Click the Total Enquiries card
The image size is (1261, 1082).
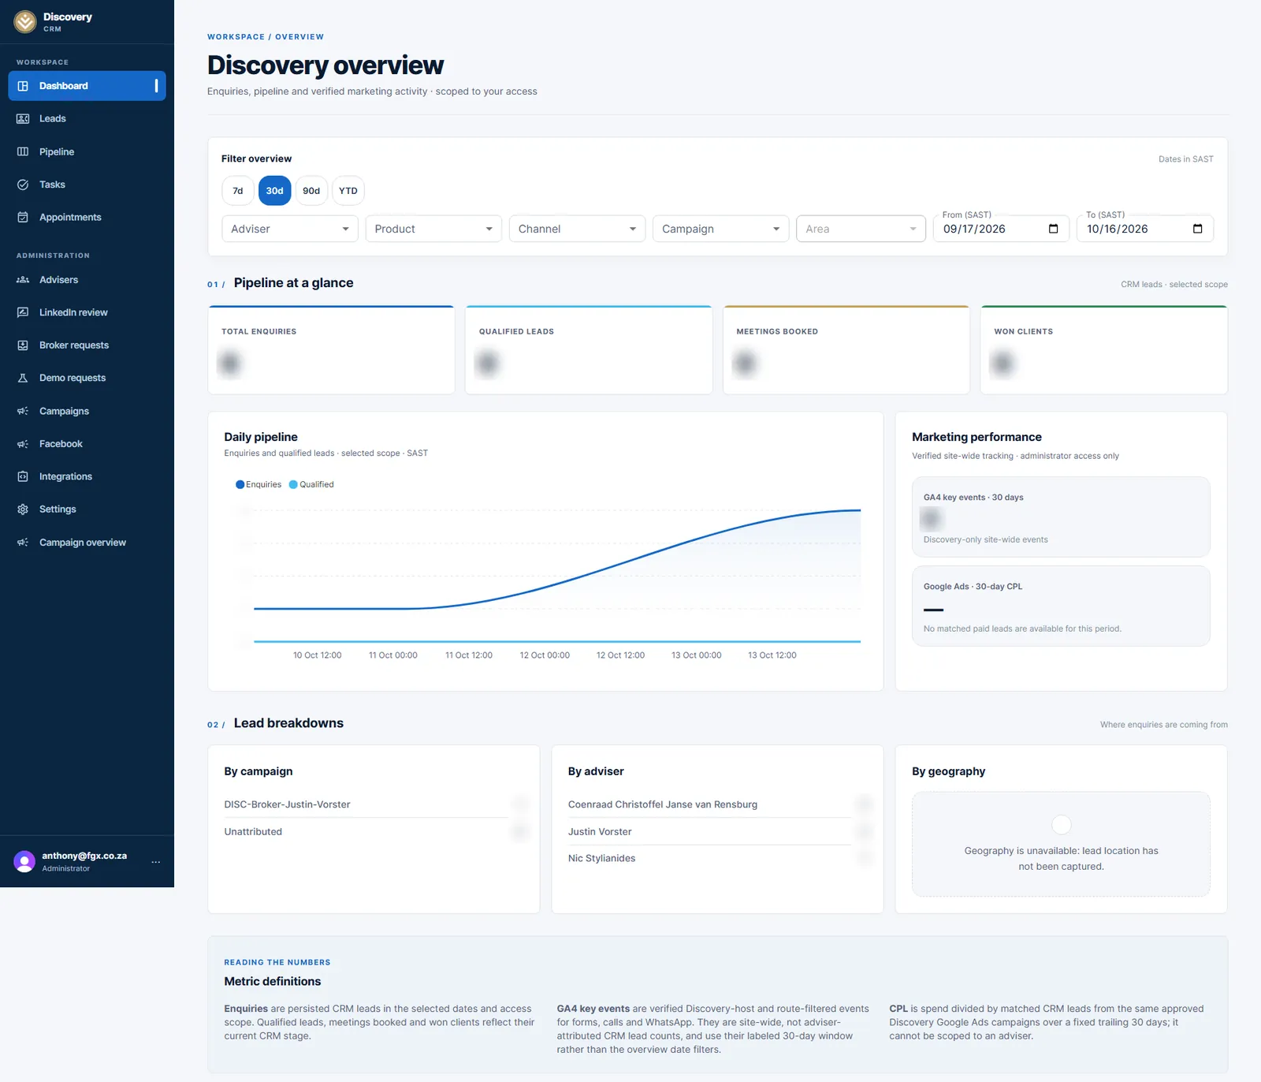[x=331, y=350]
